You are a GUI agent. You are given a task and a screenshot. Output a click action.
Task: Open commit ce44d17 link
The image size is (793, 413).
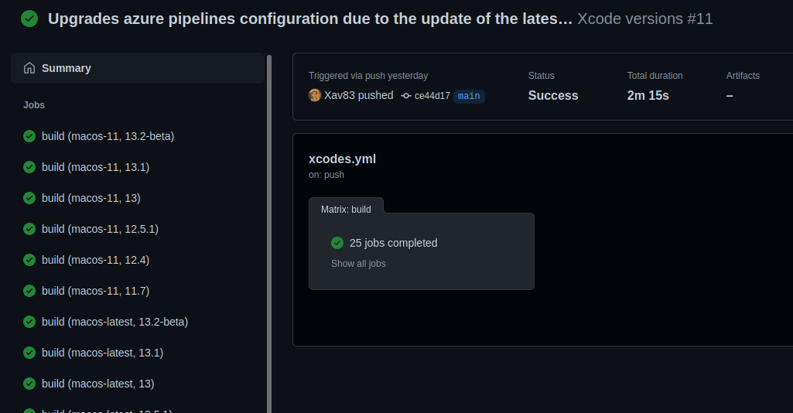tap(432, 96)
